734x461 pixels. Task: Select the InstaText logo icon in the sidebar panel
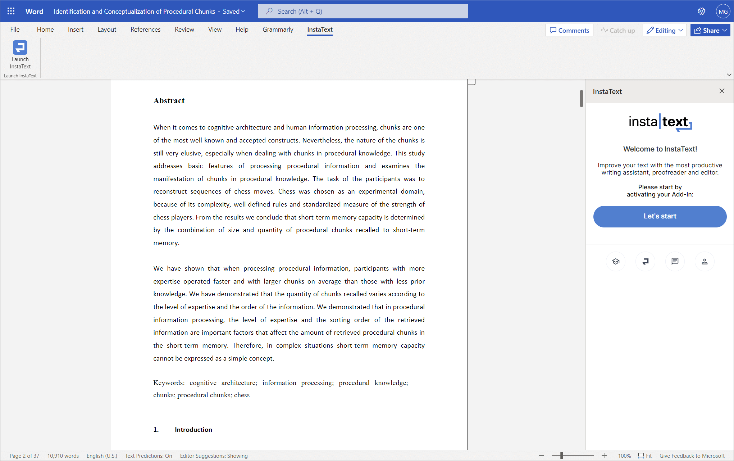coord(645,262)
